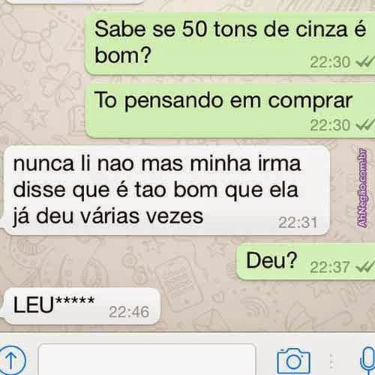Tap the 22:37 timestamp
The width and height of the screenshot is (375, 375).
(330, 267)
